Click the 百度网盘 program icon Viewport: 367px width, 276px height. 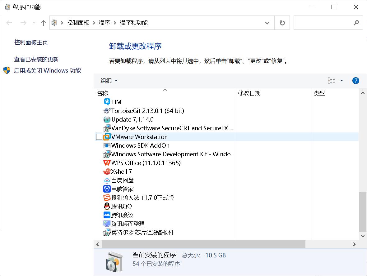106,180
